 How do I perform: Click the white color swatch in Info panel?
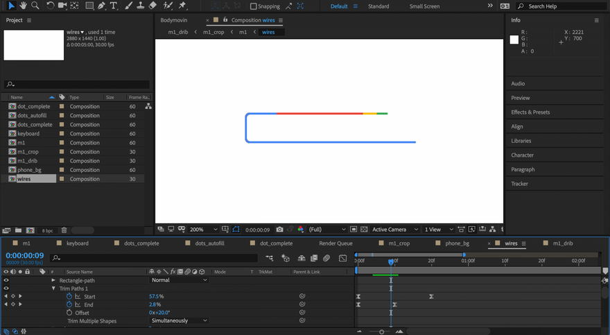pyautogui.click(x=514, y=40)
